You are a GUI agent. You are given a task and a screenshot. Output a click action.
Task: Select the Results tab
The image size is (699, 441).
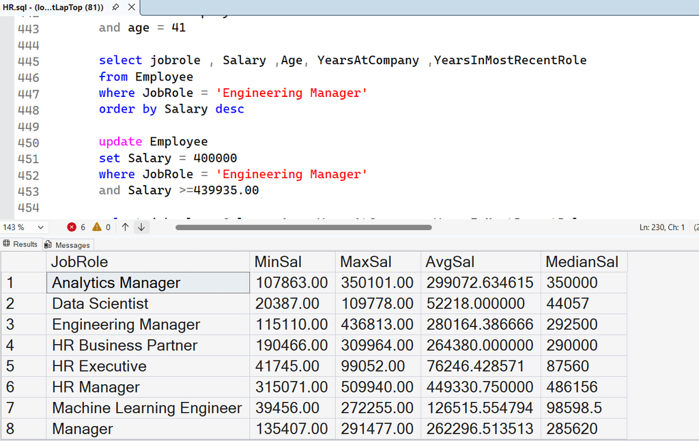(x=20, y=244)
